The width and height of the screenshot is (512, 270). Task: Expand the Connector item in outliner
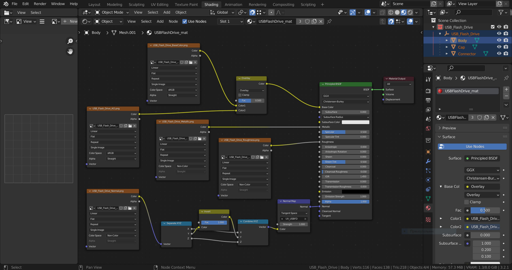pyautogui.click(x=447, y=54)
